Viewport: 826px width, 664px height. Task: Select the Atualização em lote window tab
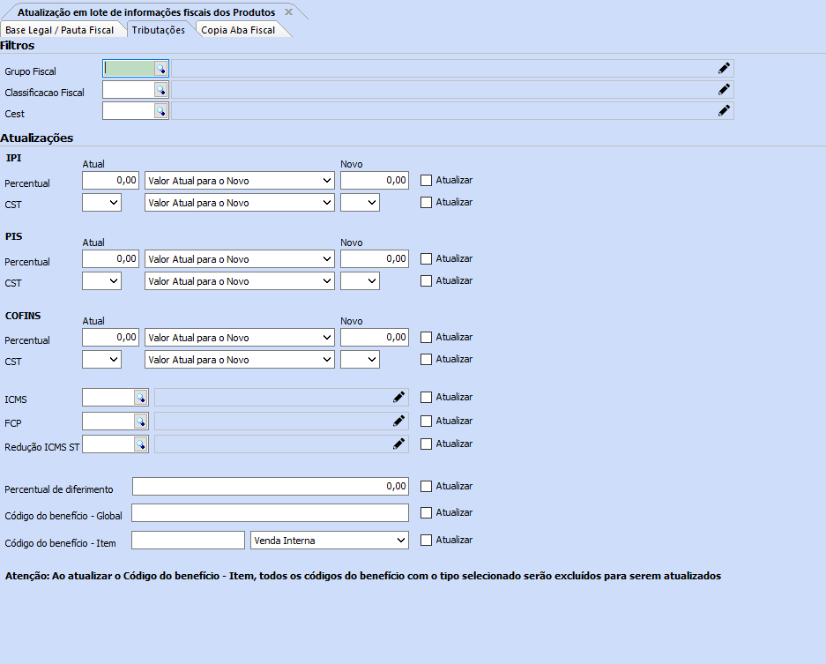pyautogui.click(x=146, y=11)
